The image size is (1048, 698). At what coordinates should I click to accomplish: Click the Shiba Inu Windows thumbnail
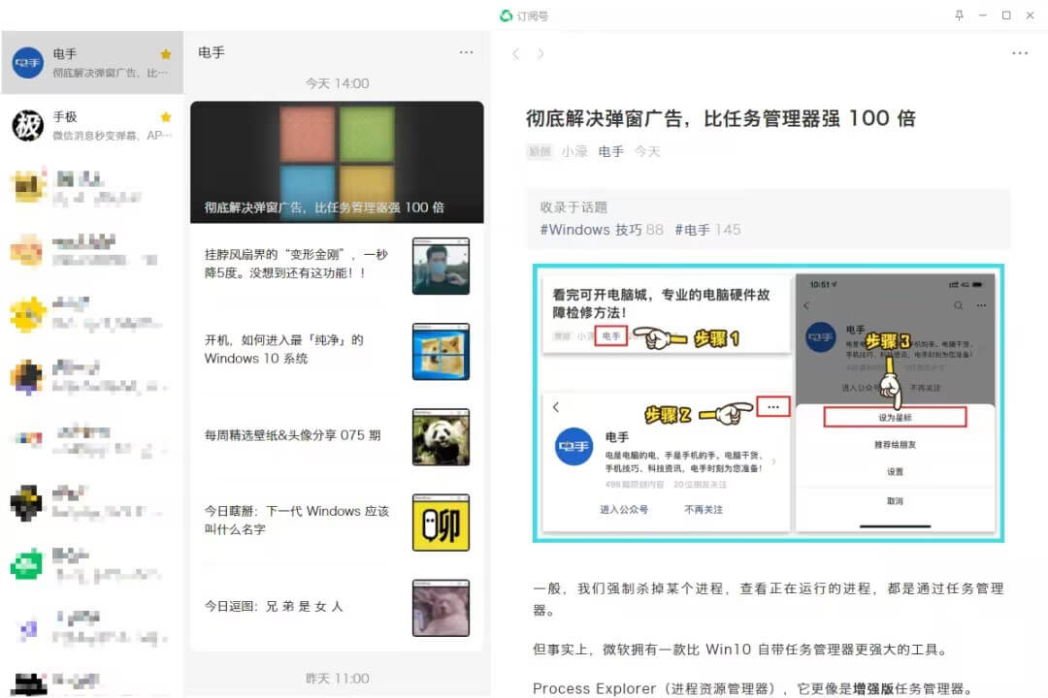(x=441, y=350)
